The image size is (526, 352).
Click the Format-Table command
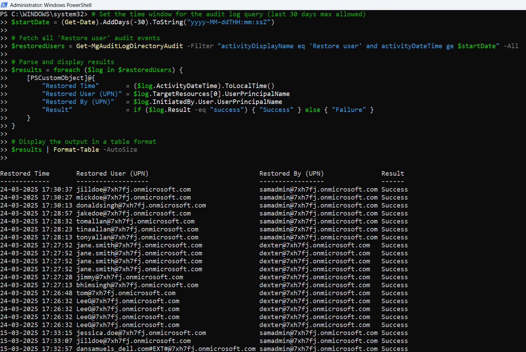pos(76,150)
